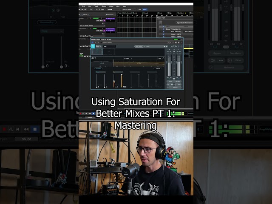Toggle the plugin window power button
This screenshot has height=204, width=272.
[x=93, y=42]
